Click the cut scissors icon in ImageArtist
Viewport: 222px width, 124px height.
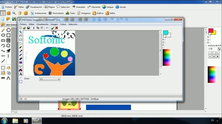34,28
